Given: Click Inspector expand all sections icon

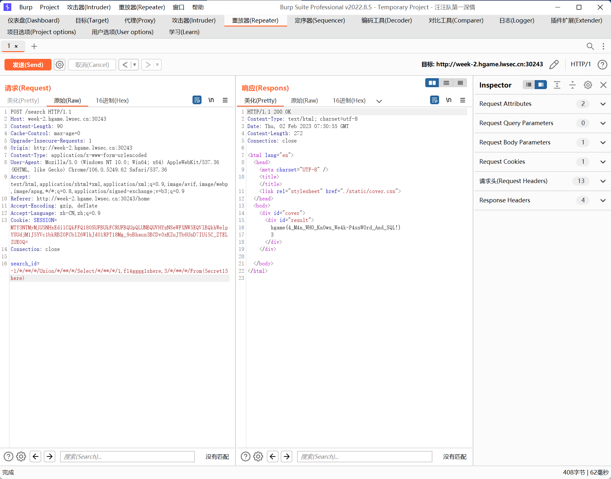Looking at the screenshot, I should [557, 85].
